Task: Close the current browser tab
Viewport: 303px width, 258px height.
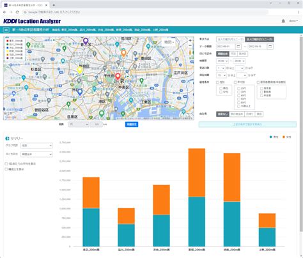Action: tap(47, 5)
